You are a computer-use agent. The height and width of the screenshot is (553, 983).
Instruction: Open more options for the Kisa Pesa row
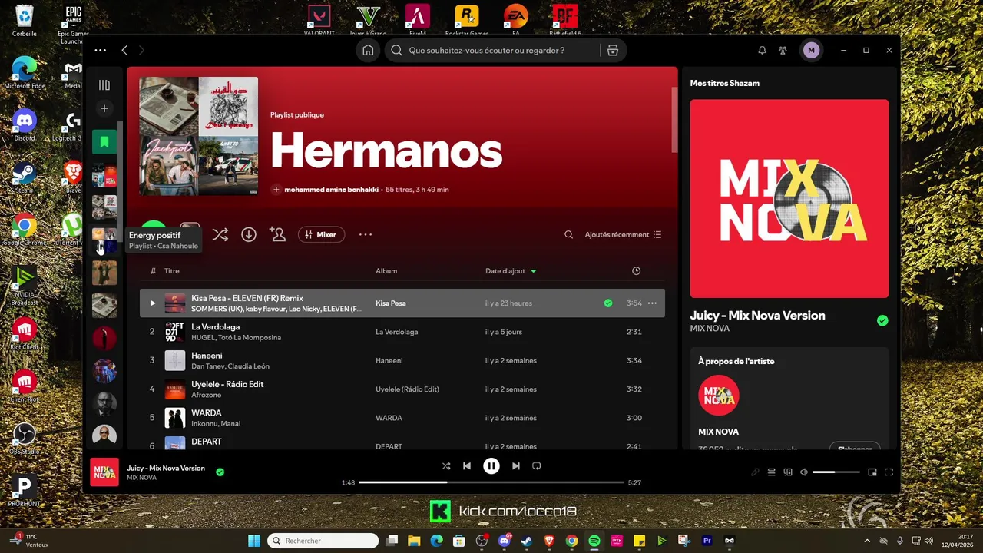tap(652, 303)
